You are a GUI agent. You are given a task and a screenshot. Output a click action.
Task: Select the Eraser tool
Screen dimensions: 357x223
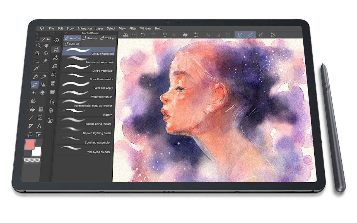coord(42,93)
